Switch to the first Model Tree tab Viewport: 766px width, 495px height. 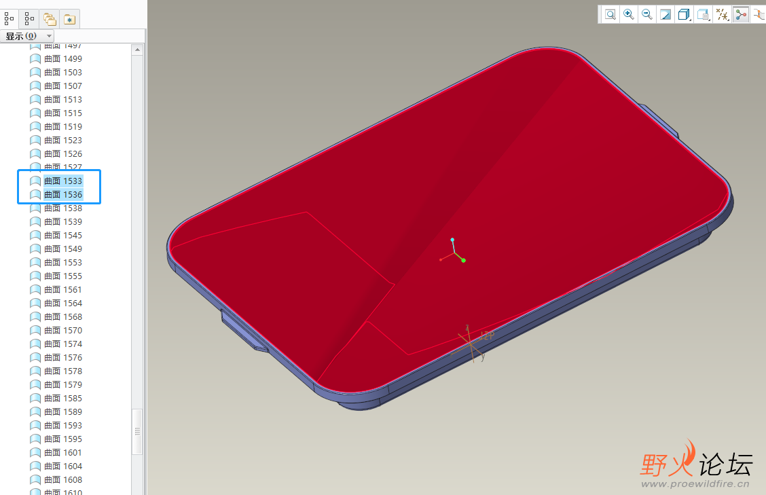[x=10, y=19]
